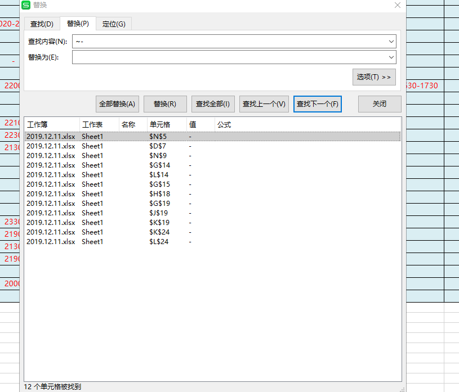Click the WPS green S logo icon
The width and height of the screenshot is (459, 392).
click(26, 5)
